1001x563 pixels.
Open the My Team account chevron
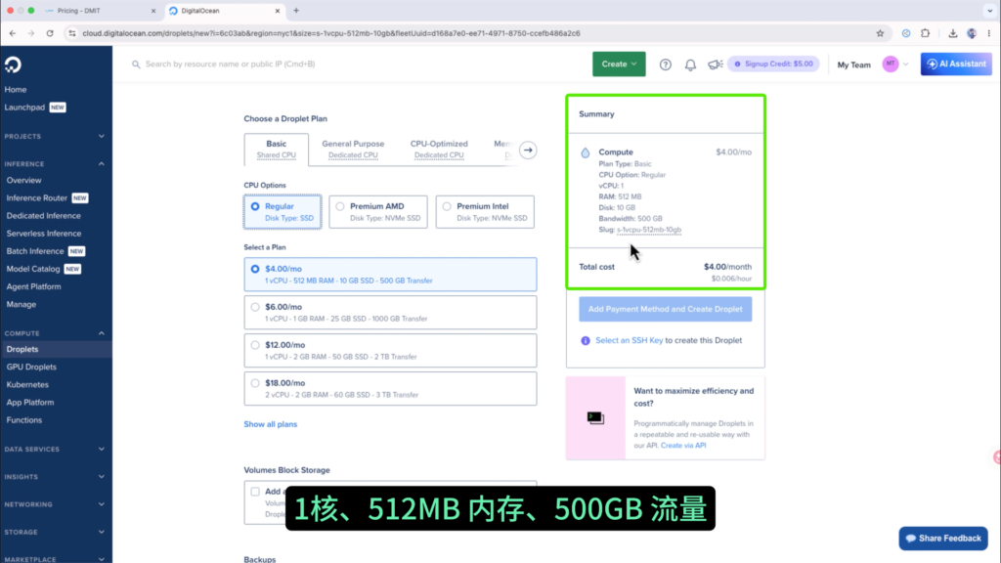[x=905, y=65]
